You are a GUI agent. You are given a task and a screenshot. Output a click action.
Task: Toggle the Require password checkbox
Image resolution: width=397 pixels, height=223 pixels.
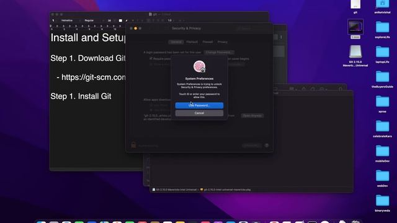[151, 59]
